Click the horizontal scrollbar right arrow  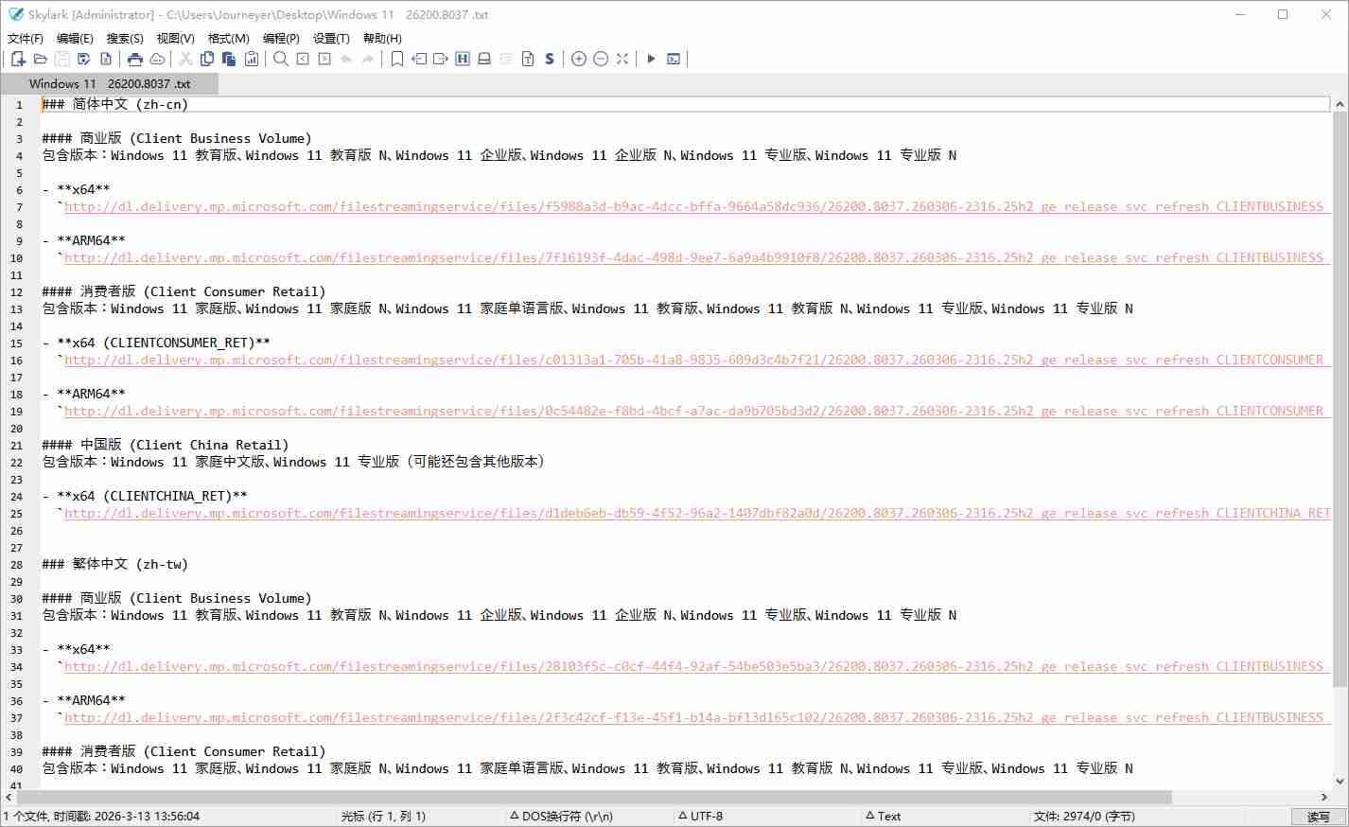coord(1324,798)
